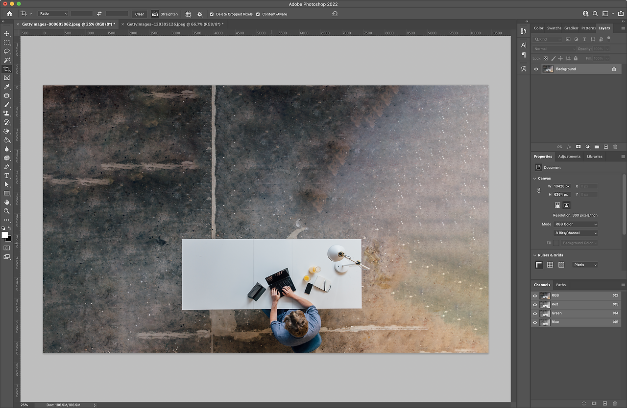Toggle the Delete Cropped Pixels checkbox
This screenshot has height=408, width=627.
pos(212,14)
